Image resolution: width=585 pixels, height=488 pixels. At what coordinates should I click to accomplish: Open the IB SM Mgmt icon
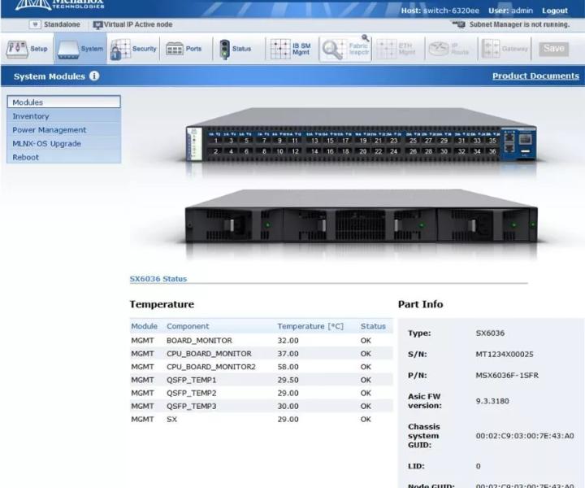(280, 49)
